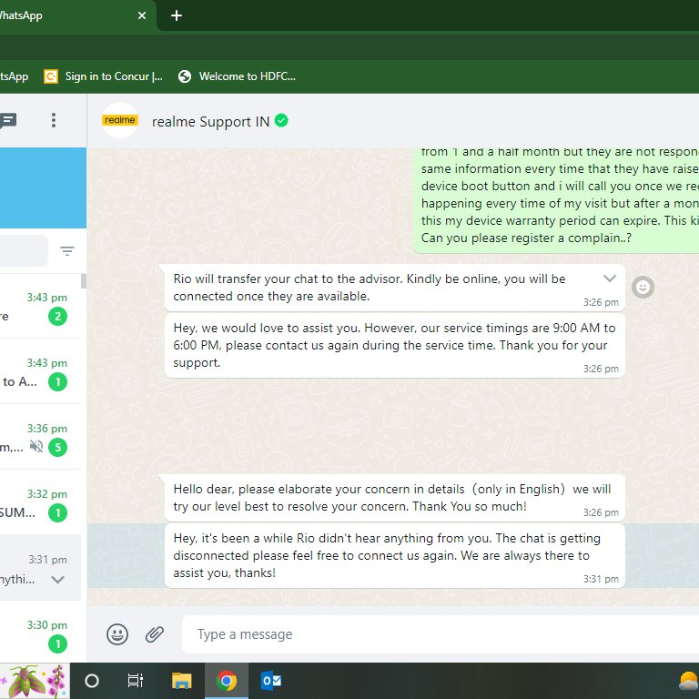Image resolution: width=699 pixels, height=699 pixels.
Task: Open Welcome to HDFC bookmark
Action: [x=237, y=76]
